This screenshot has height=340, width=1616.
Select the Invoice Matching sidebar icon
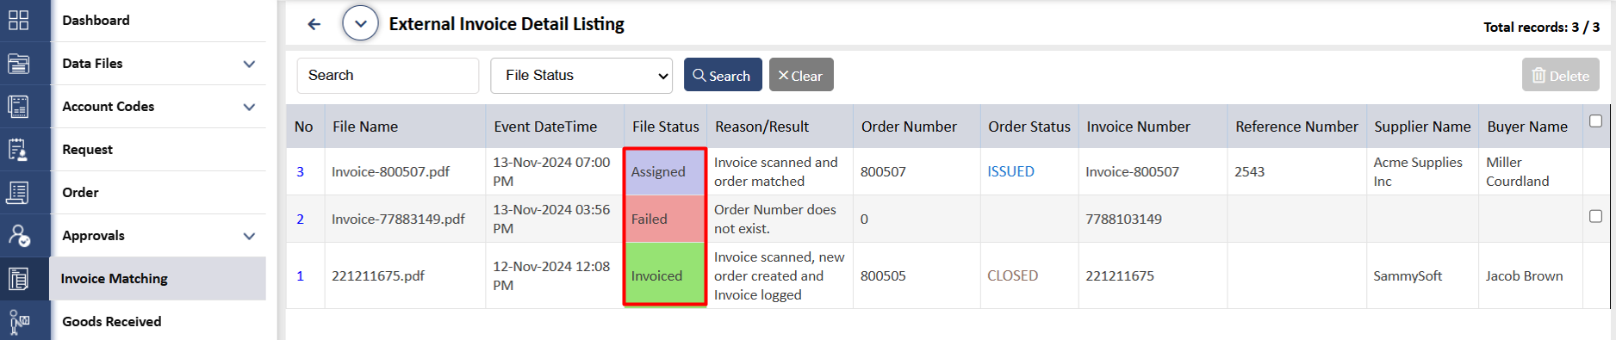(18, 279)
